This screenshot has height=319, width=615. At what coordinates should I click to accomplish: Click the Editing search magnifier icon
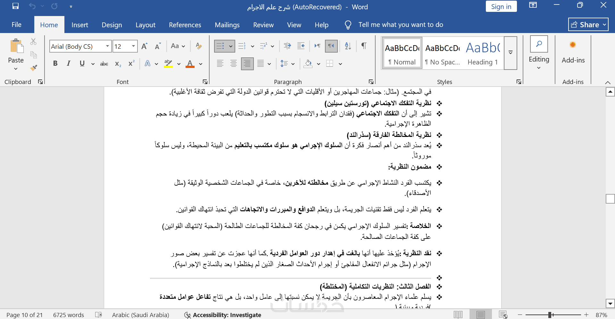[539, 44]
